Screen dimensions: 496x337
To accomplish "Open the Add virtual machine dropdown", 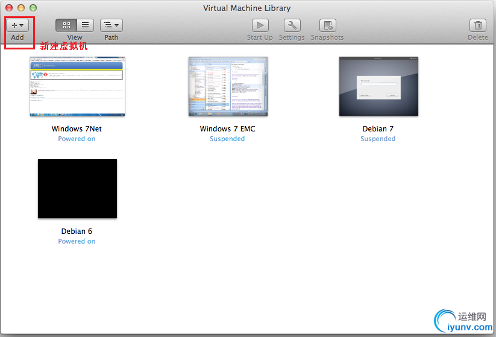I will point(17,25).
